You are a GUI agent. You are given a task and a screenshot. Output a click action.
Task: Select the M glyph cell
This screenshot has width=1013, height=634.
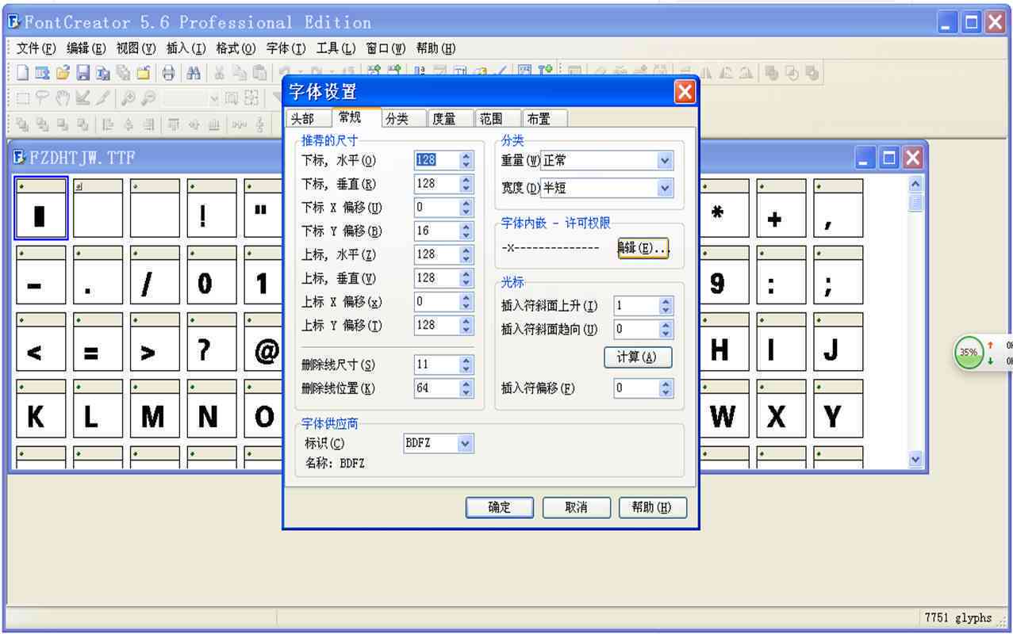(x=155, y=409)
